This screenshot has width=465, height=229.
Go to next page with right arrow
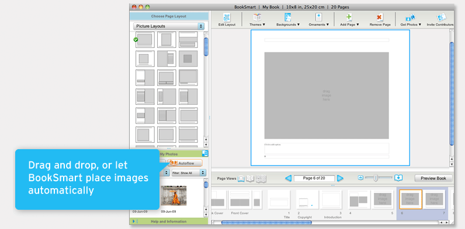[x=341, y=178]
